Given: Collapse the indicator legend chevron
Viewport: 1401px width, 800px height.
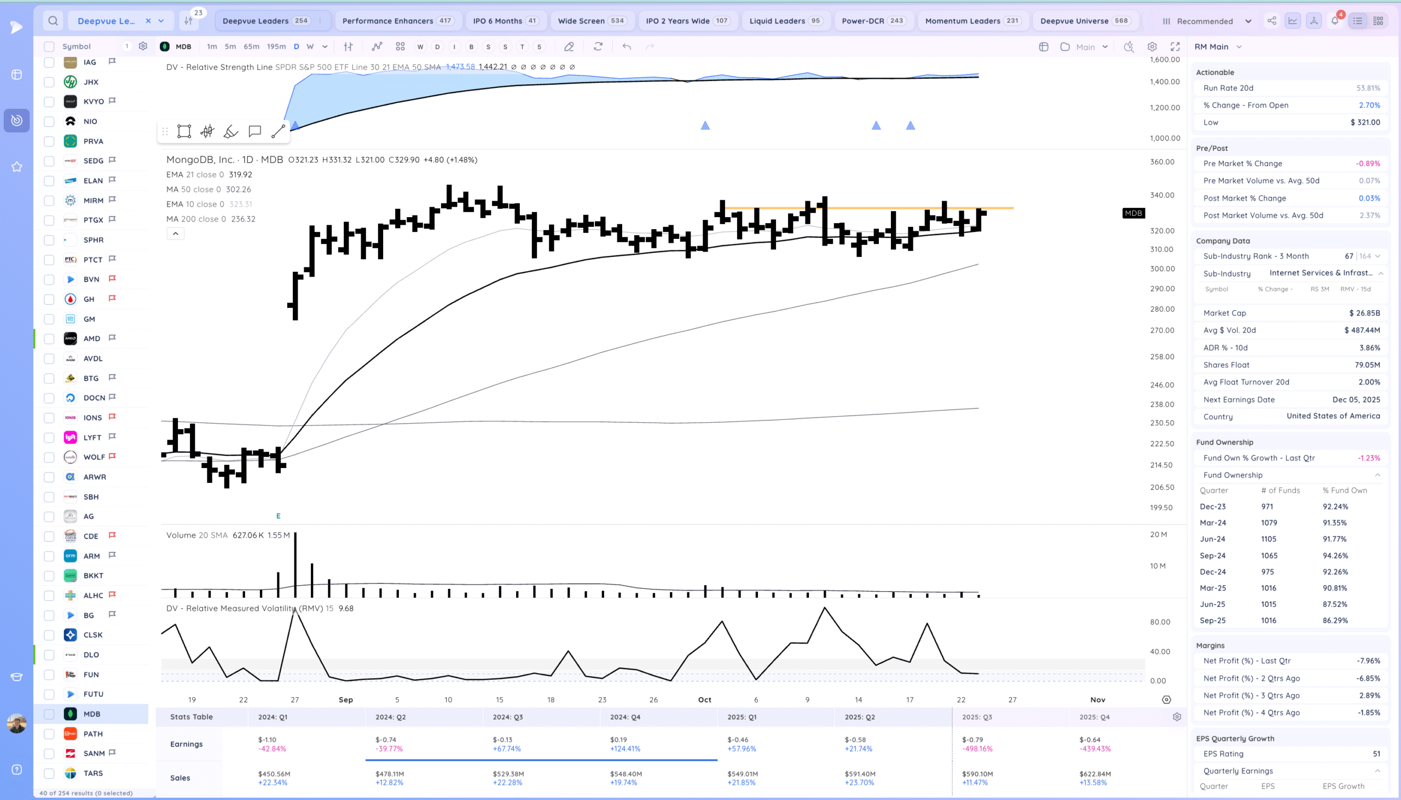Looking at the screenshot, I should click(x=176, y=233).
